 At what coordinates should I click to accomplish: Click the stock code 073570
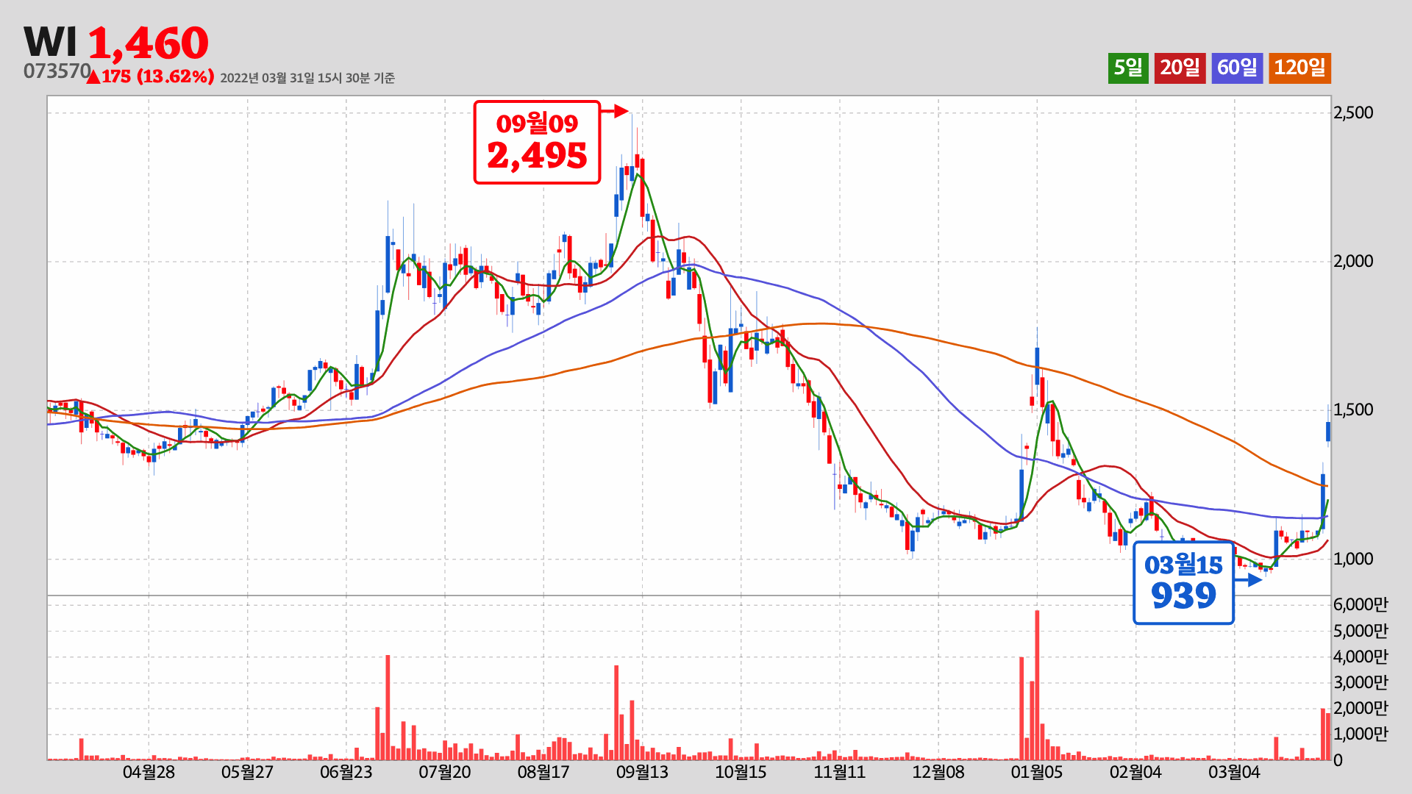(x=57, y=71)
